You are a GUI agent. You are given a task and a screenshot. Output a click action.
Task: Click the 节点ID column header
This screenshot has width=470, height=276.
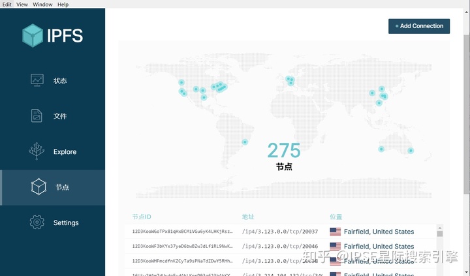[x=142, y=217]
